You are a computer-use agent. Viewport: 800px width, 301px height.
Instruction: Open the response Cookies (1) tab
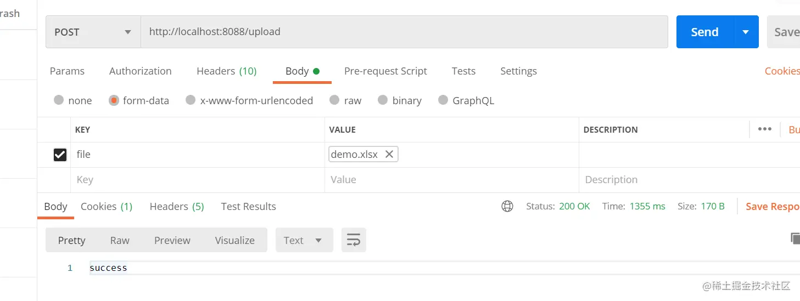pos(107,207)
